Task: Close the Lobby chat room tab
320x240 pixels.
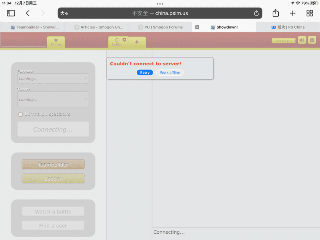Action: tap(124, 40)
